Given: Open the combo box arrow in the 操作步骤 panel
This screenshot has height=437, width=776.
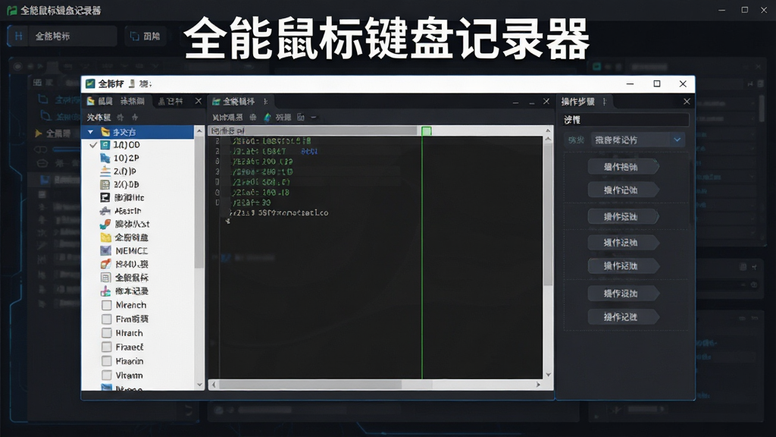Looking at the screenshot, I should (677, 140).
